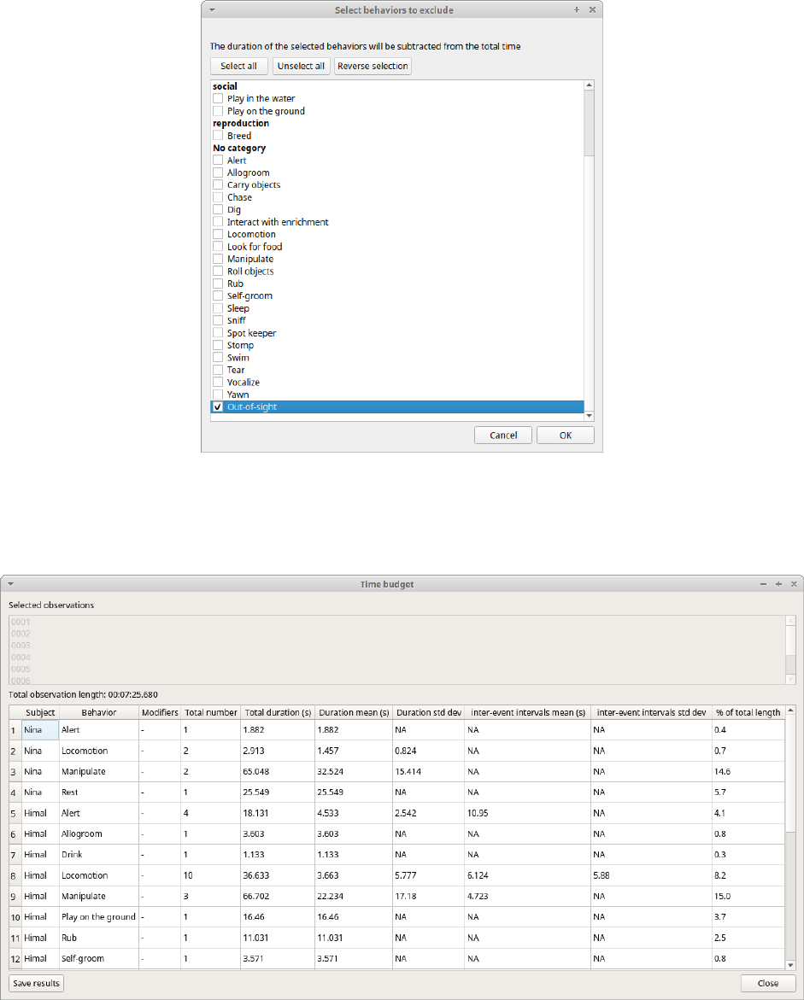Tick the Dig checkbox

coord(218,209)
